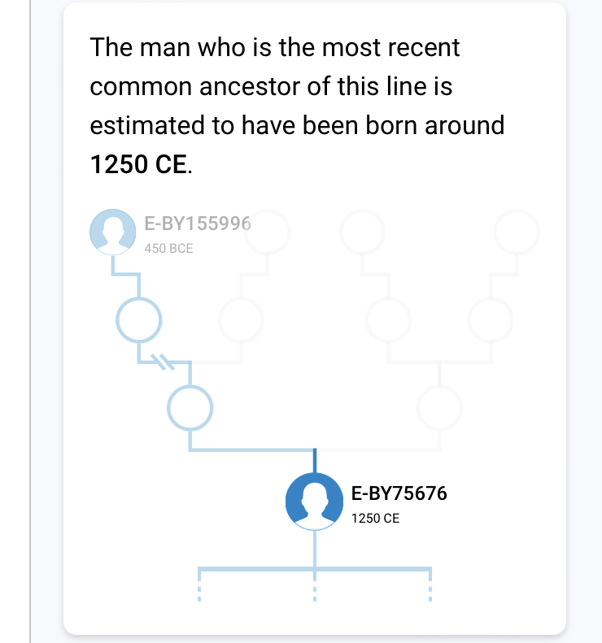Click the E-BY75676 haplogroup label
The image size is (602, 643).
pos(399,493)
